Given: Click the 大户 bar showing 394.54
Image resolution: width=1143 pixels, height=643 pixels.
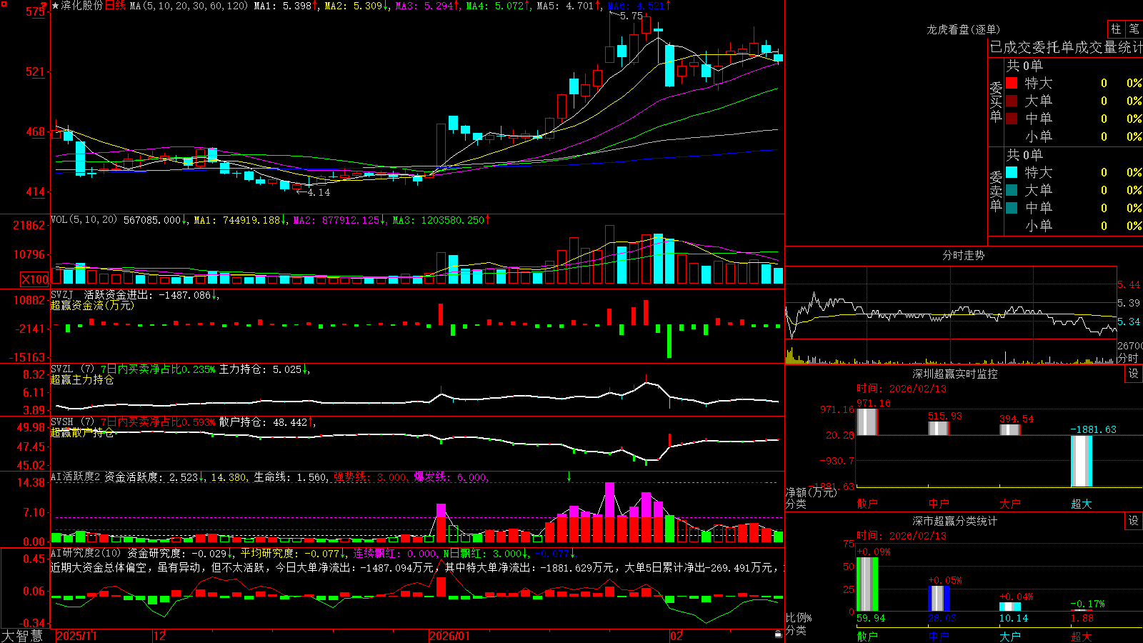Looking at the screenshot, I should 1009,429.
